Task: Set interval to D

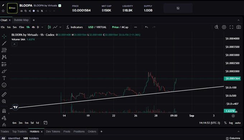Action: pyautogui.click(x=38, y=27)
